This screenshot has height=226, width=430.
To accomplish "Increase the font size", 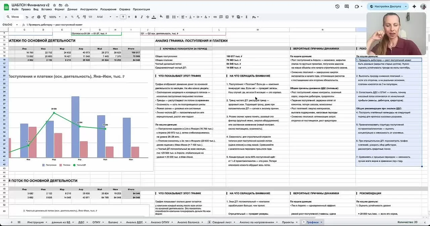I will (129, 17).
